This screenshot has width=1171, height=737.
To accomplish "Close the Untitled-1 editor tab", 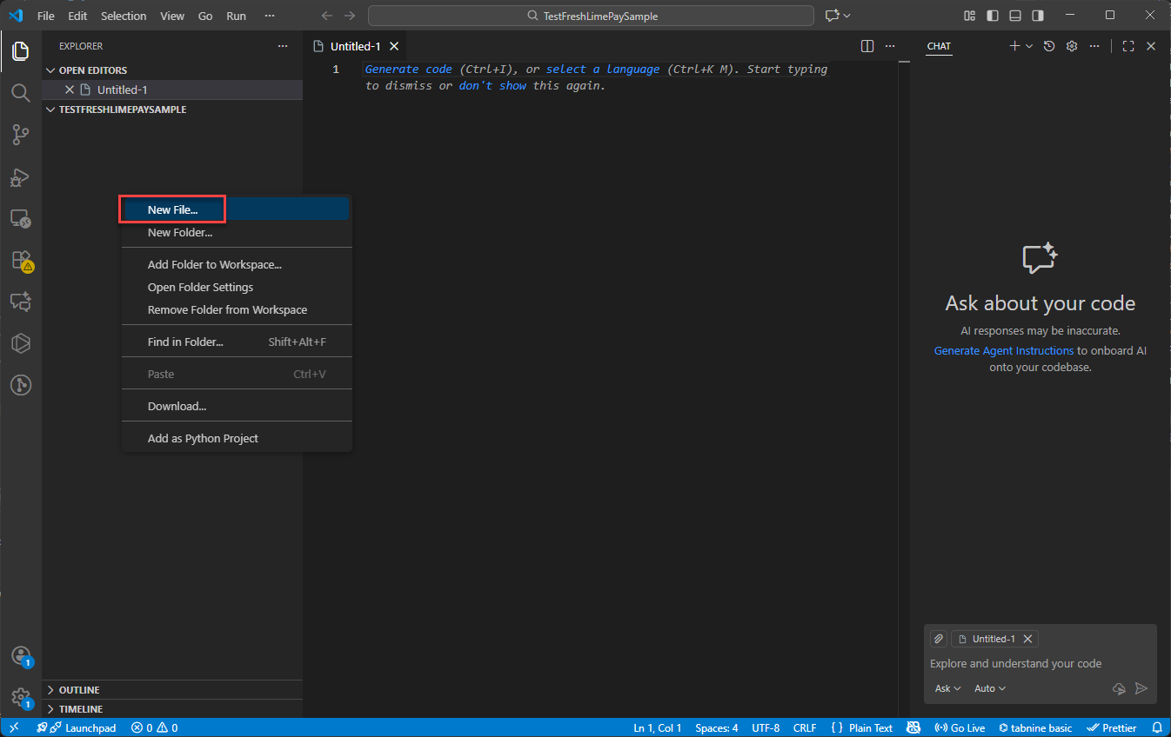I will [x=394, y=46].
